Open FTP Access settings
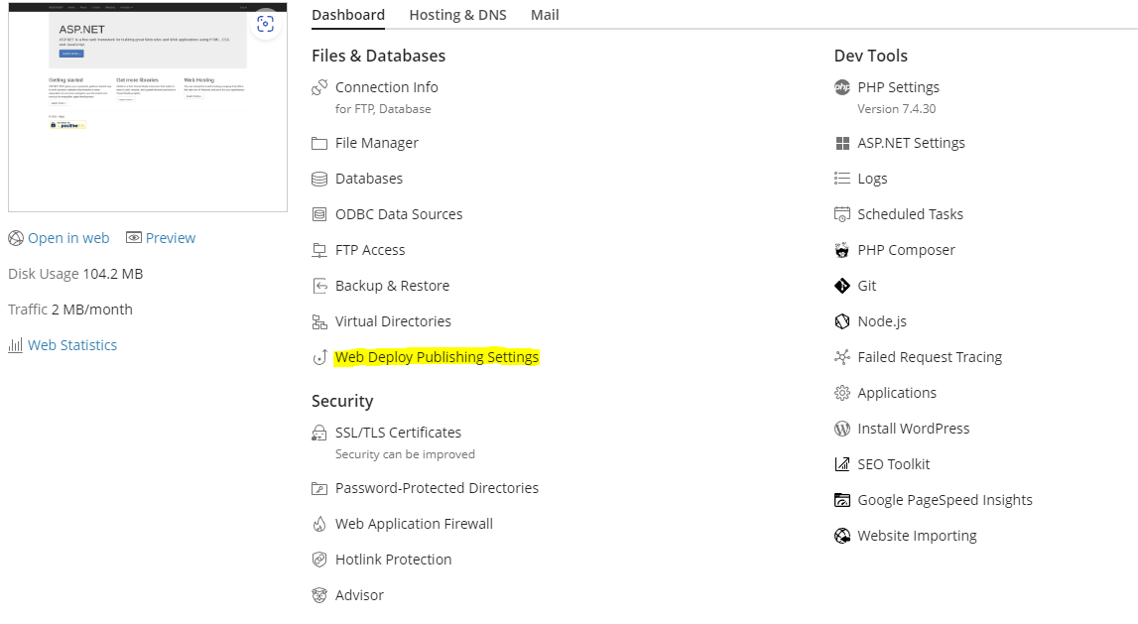The image size is (1138, 624). click(370, 250)
